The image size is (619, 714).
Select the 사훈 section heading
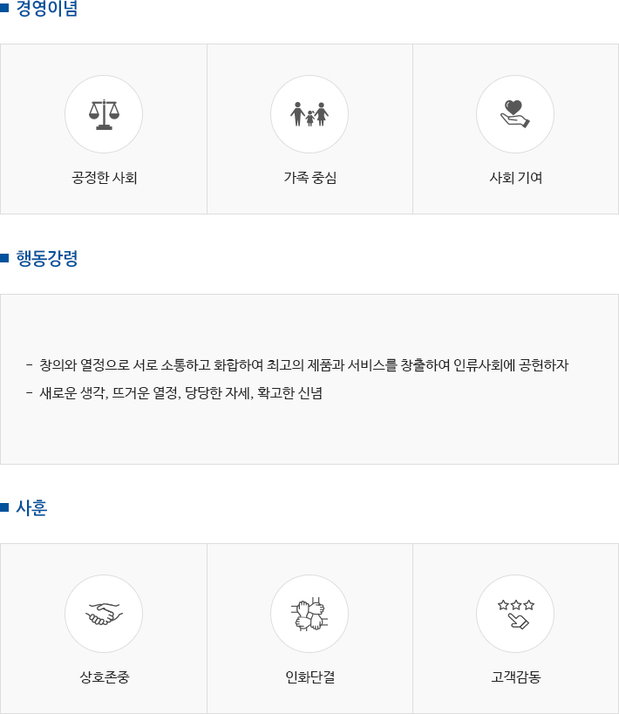[x=31, y=507]
